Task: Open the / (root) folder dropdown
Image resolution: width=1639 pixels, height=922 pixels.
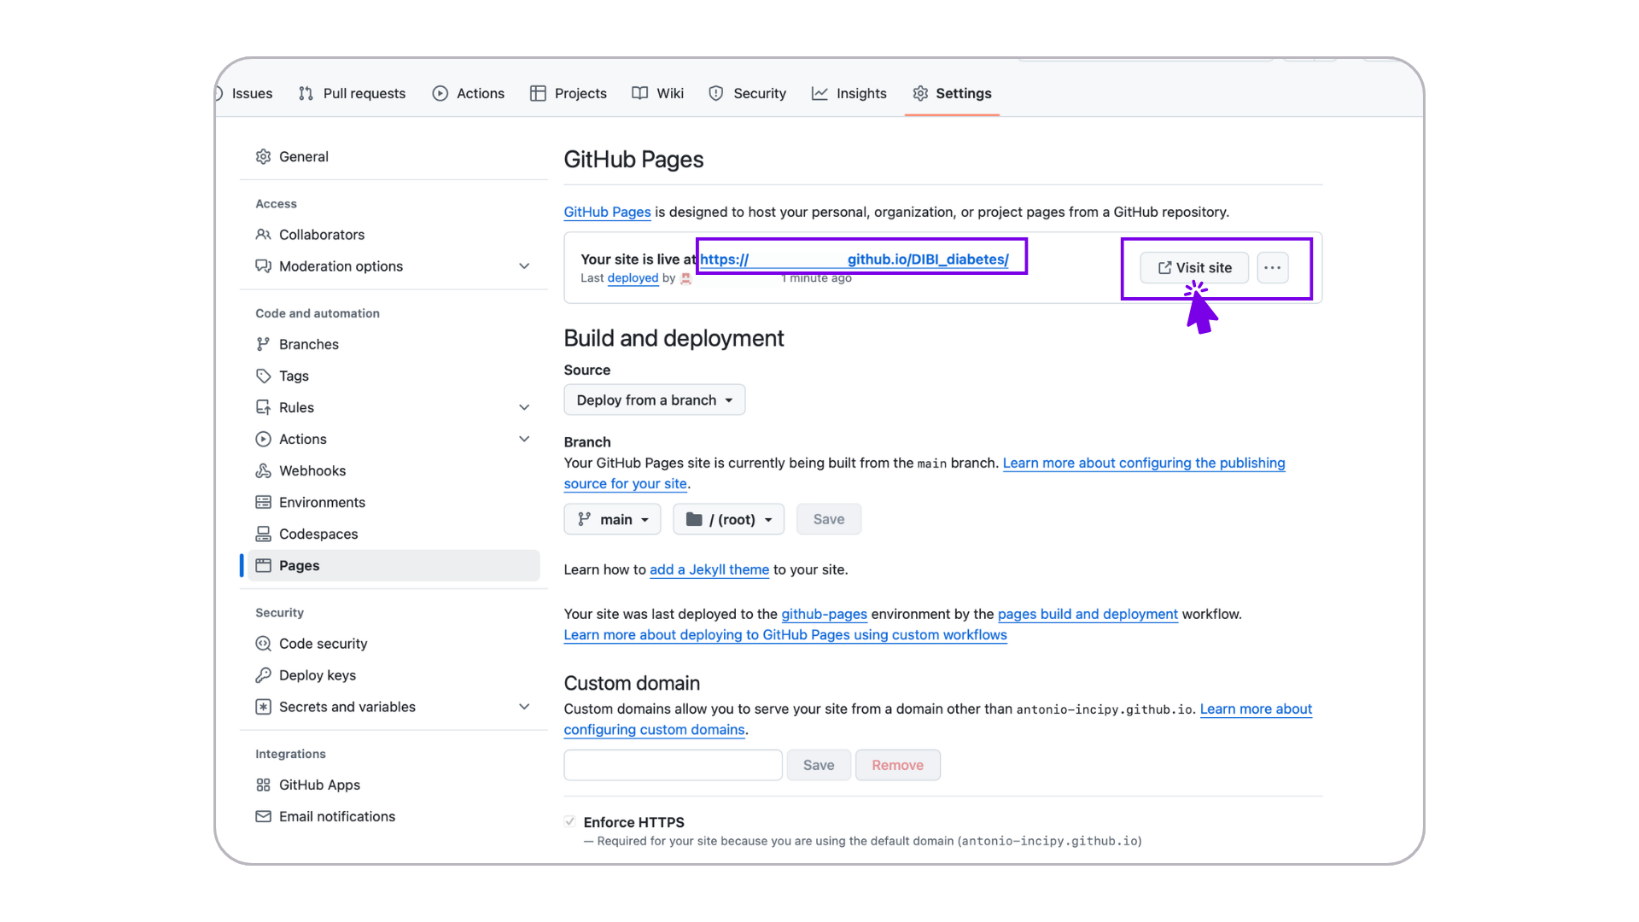Action: click(x=728, y=519)
